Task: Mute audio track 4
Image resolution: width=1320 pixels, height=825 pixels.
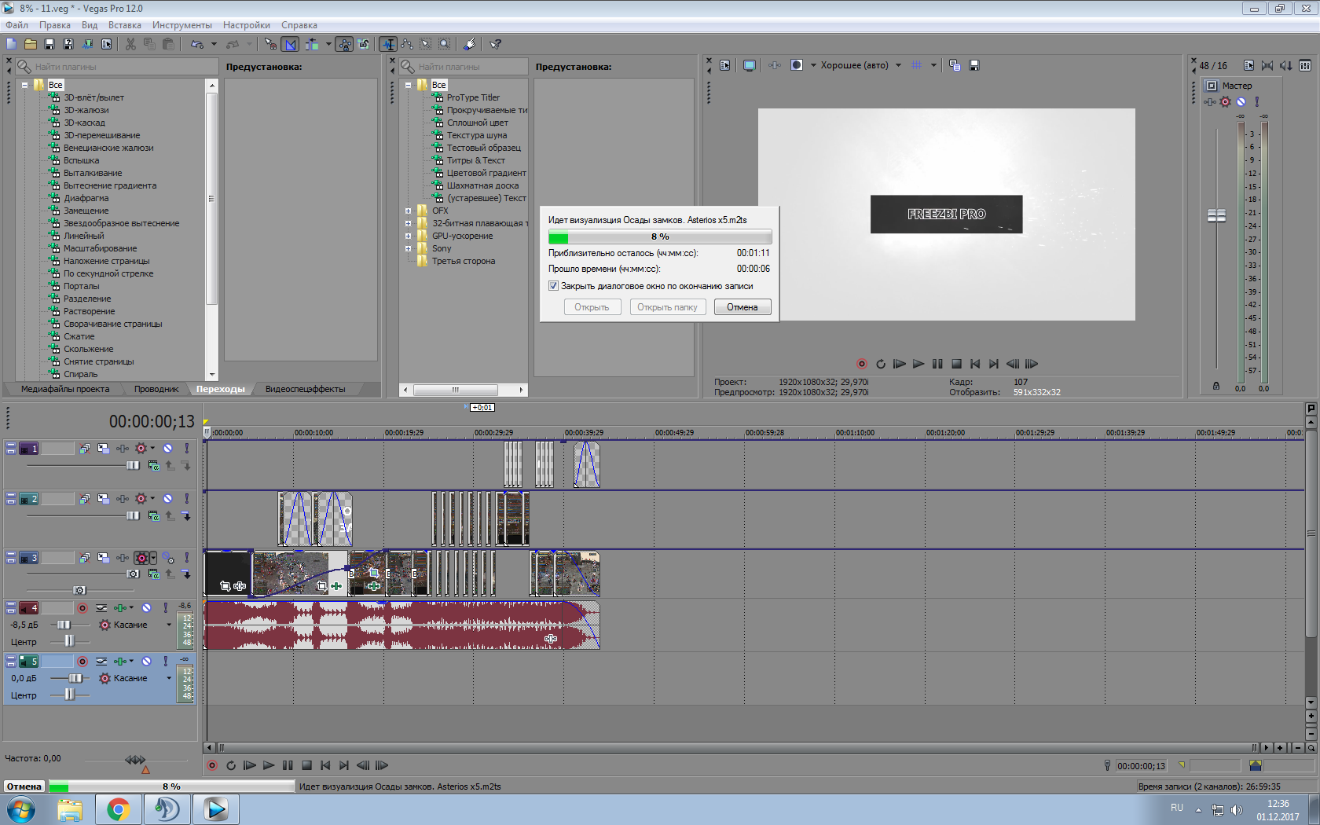Action: coord(146,607)
